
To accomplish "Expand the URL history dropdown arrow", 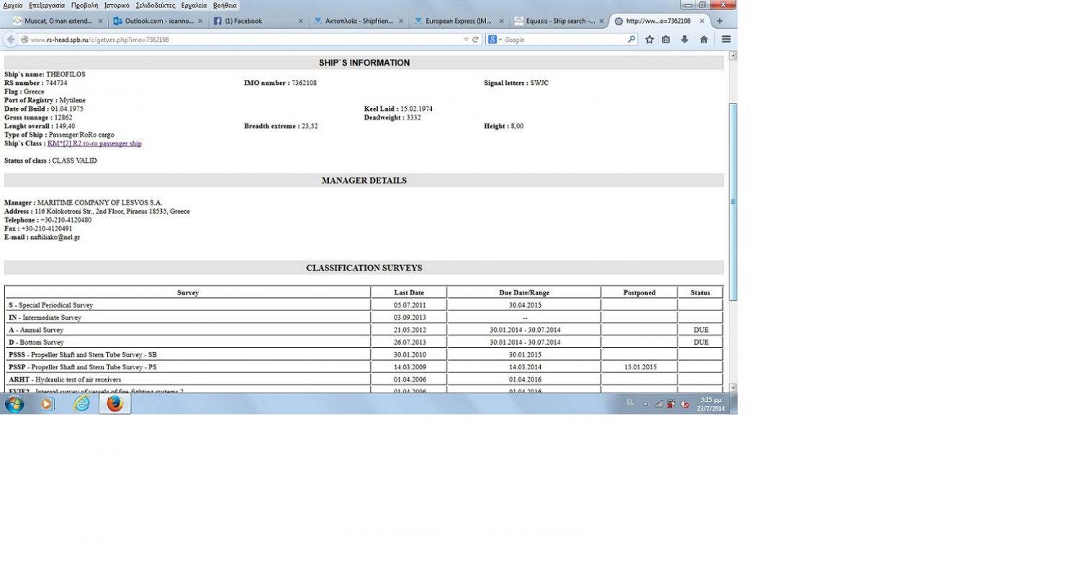I will pos(466,40).
